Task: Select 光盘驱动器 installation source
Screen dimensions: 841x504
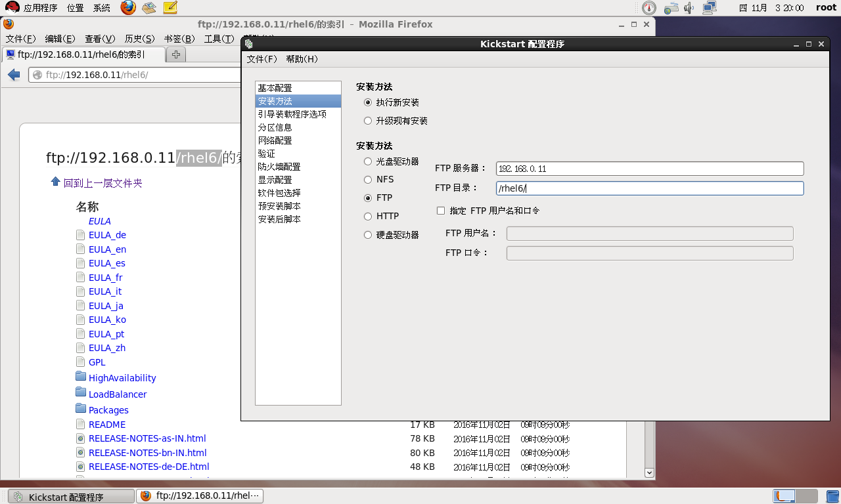Action: (x=368, y=161)
